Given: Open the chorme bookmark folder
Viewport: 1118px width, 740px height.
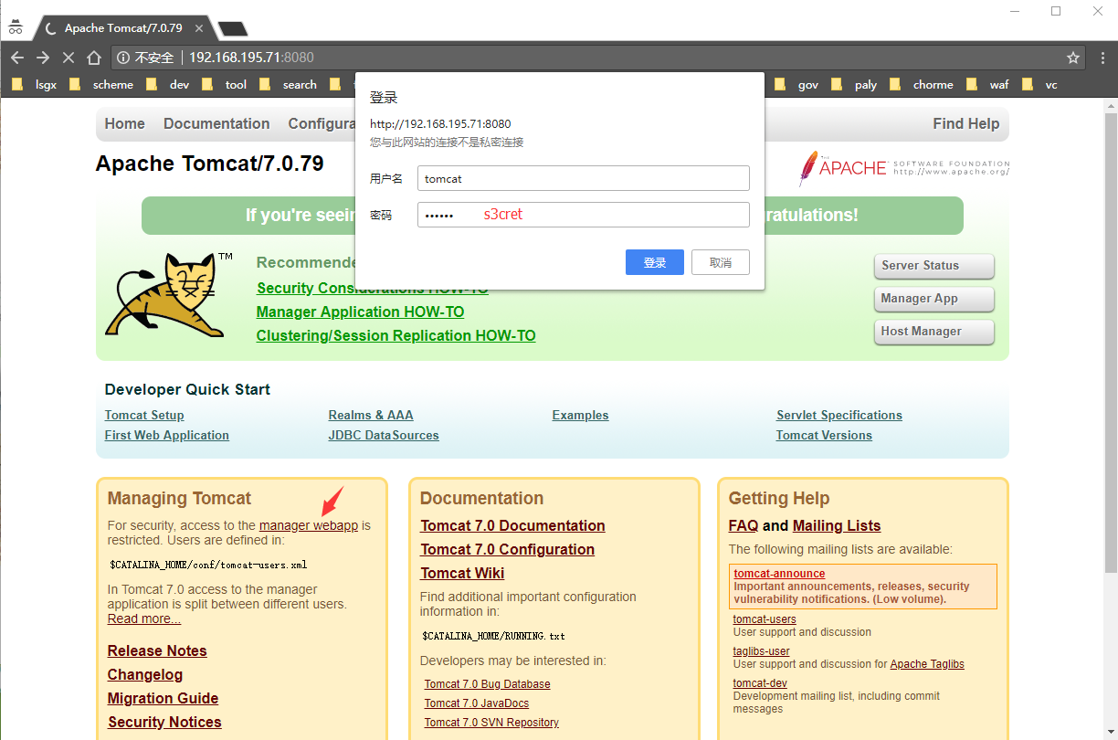Looking at the screenshot, I should pyautogui.click(x=922, y=85).
